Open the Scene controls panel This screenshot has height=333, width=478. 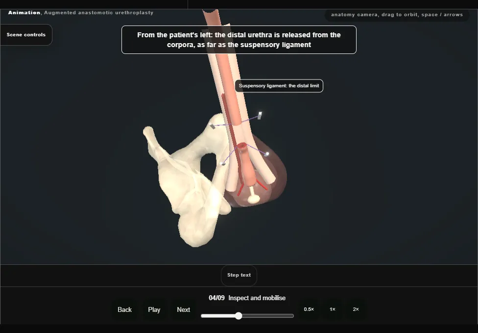(x=26, y=35)
